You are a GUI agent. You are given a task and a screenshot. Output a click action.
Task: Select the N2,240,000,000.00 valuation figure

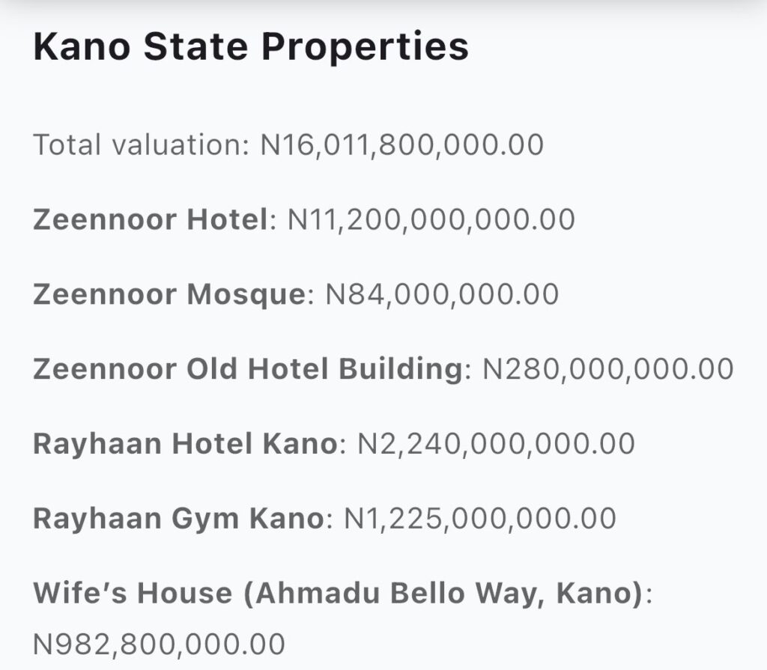(496, 444)
